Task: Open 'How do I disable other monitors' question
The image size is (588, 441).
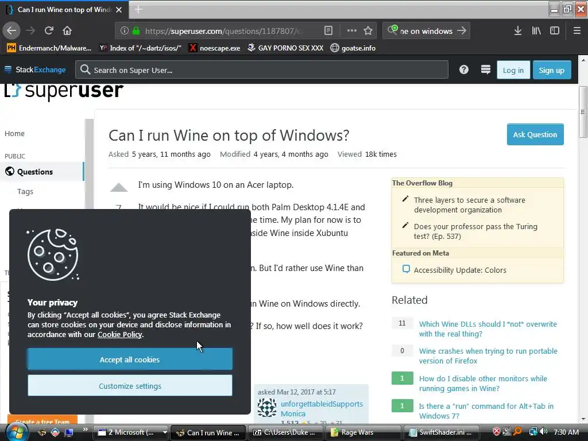Action: point(482,384)
